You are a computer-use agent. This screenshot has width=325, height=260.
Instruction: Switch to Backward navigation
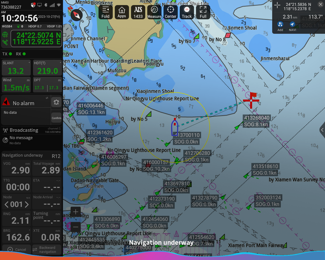coord(46,250)
